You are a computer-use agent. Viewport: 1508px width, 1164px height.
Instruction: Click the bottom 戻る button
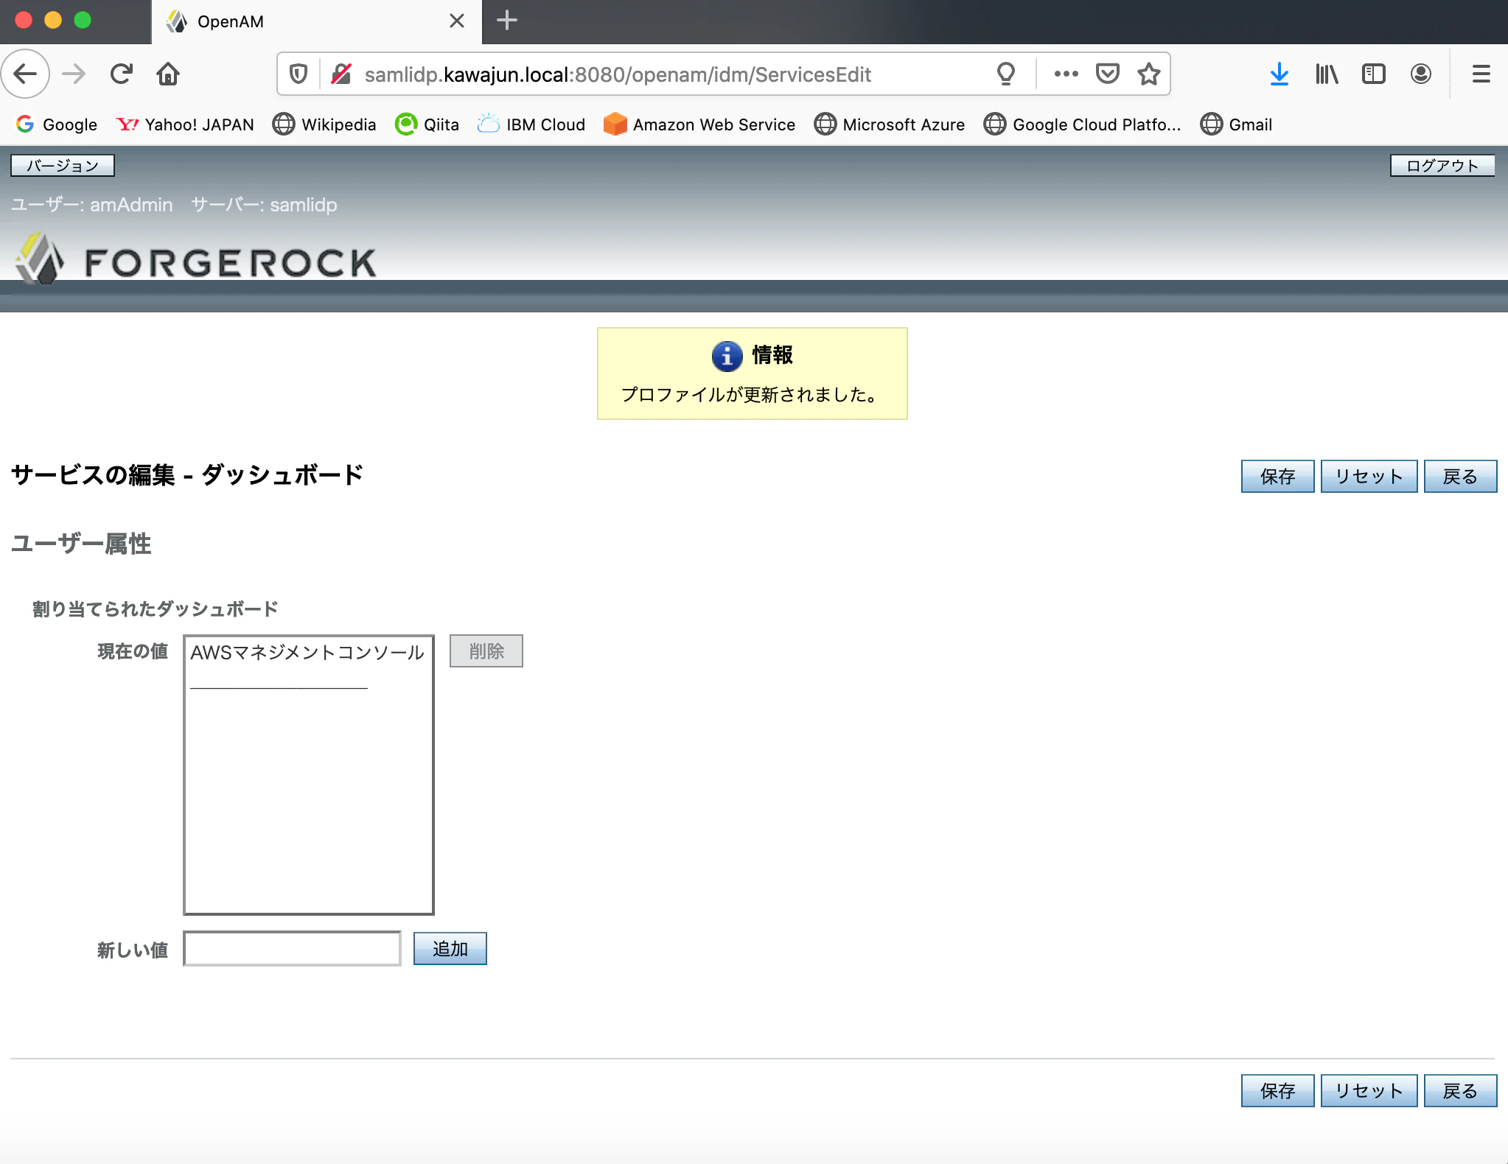tap(1460, 1091)
